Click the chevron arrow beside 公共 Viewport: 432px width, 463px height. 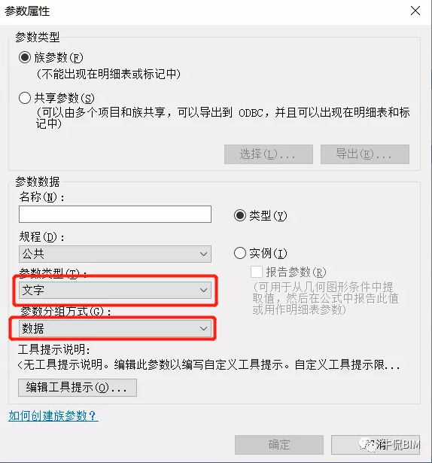203,254
